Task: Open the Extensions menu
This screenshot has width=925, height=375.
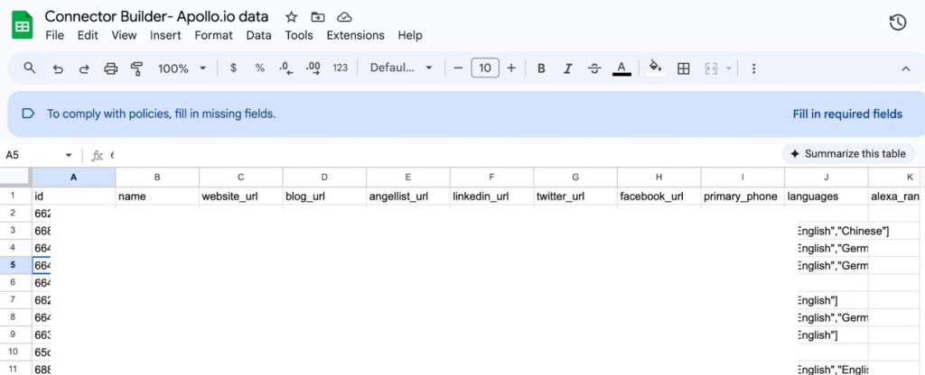Action: (x=355, y=35)
